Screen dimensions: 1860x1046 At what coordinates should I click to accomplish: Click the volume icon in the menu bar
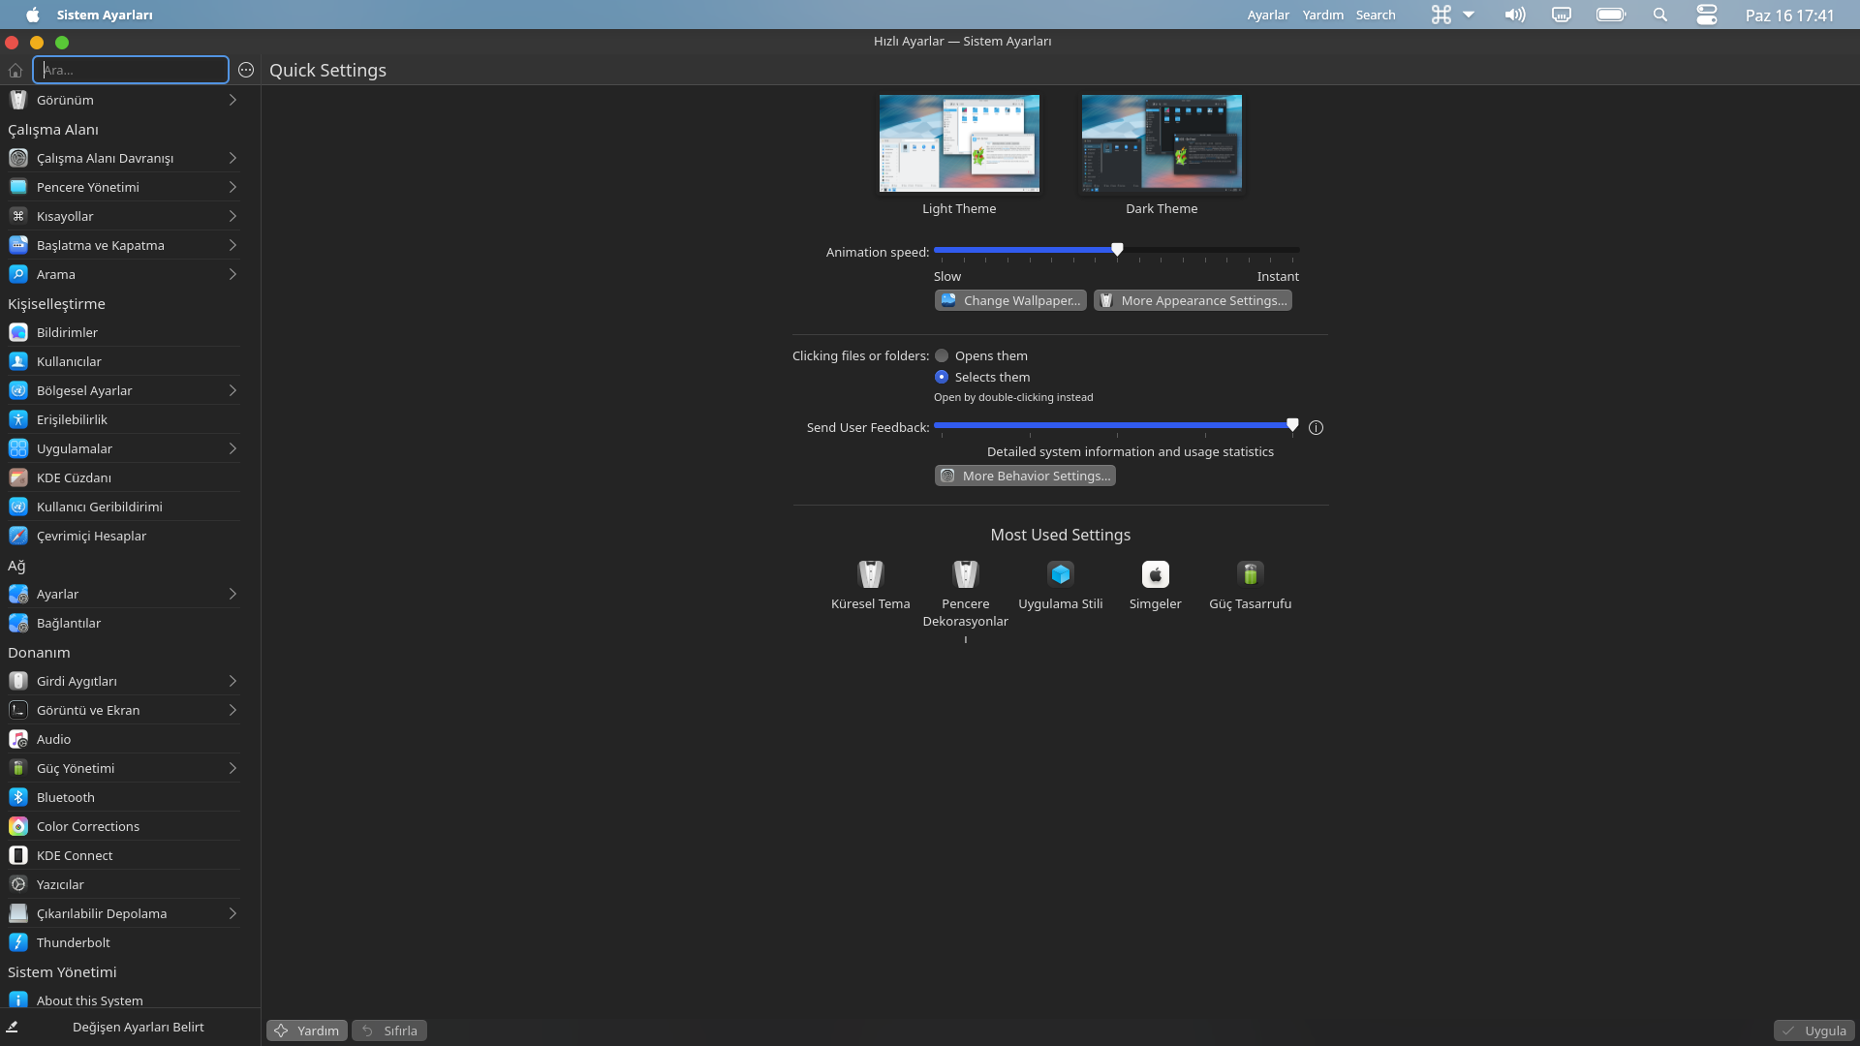click(1514, 15)
